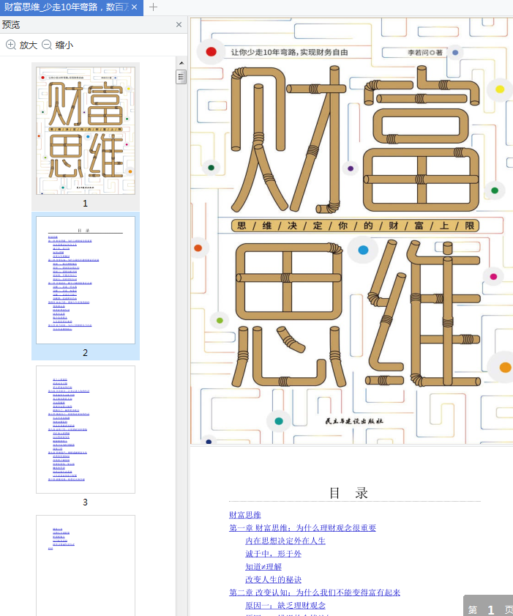Open link 第二章 改变认知：为什么我们不能变得富有起来
The width and height of the screenshot is (513, 616).
coord(315,593)
